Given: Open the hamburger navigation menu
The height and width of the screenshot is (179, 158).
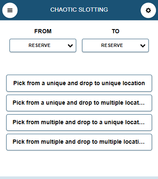Looking at the screenshot, I should (10, 10).
